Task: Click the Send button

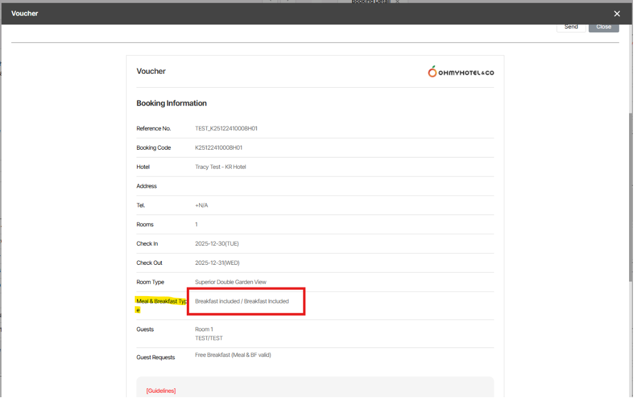Action: tap(571, 27)
